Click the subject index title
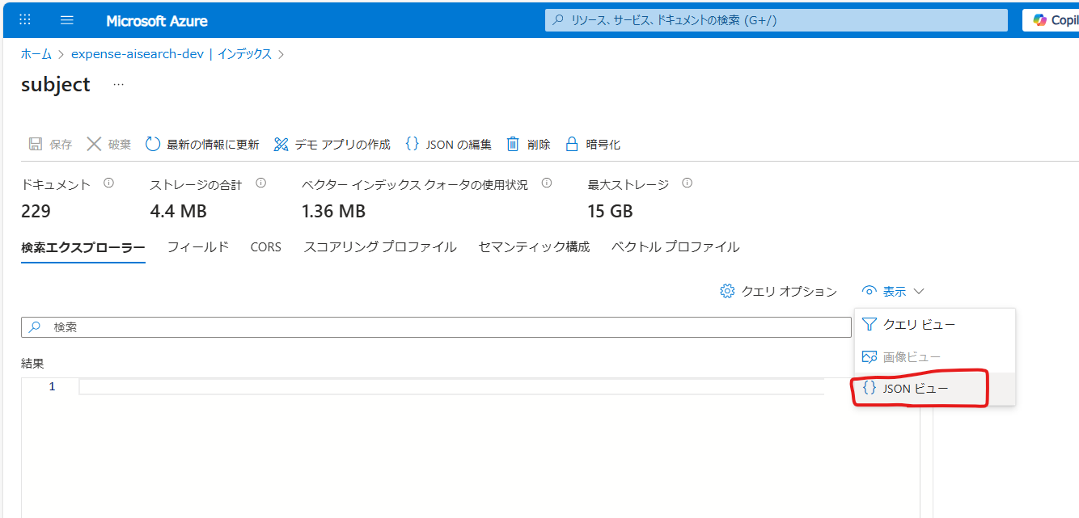Screen dimensions: 1079x518 (56, 84)
